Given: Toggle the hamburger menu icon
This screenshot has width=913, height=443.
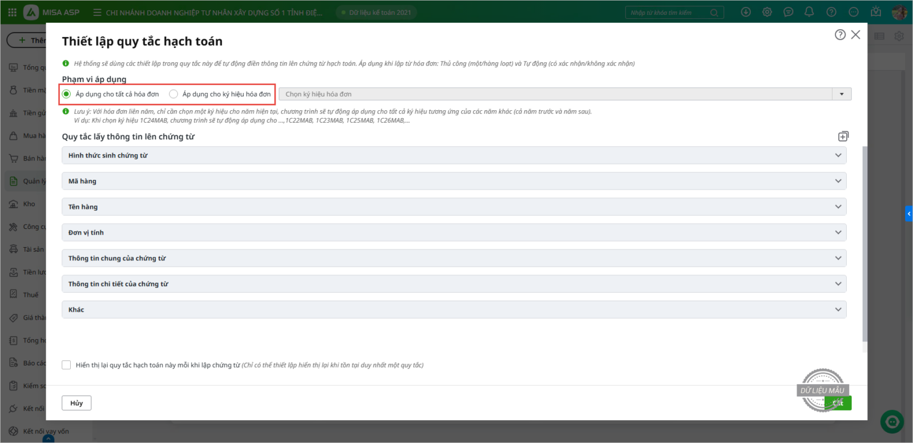Looking at the screenshot, I should 97,12.
